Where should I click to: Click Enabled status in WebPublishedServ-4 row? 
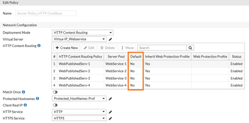click(x=237, y=85)
